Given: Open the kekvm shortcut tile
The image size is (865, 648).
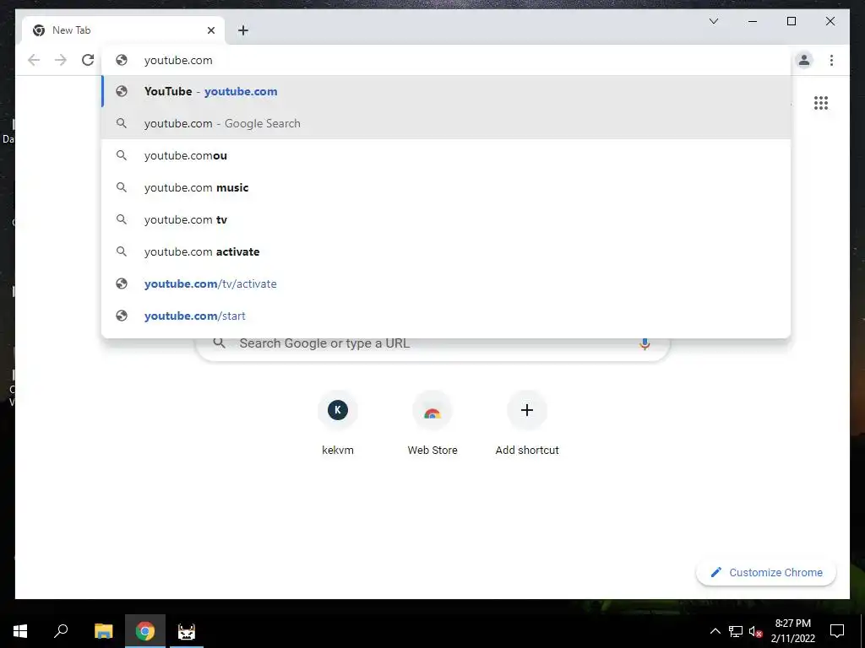Looking at the screenshot, I should coord(338,424).
